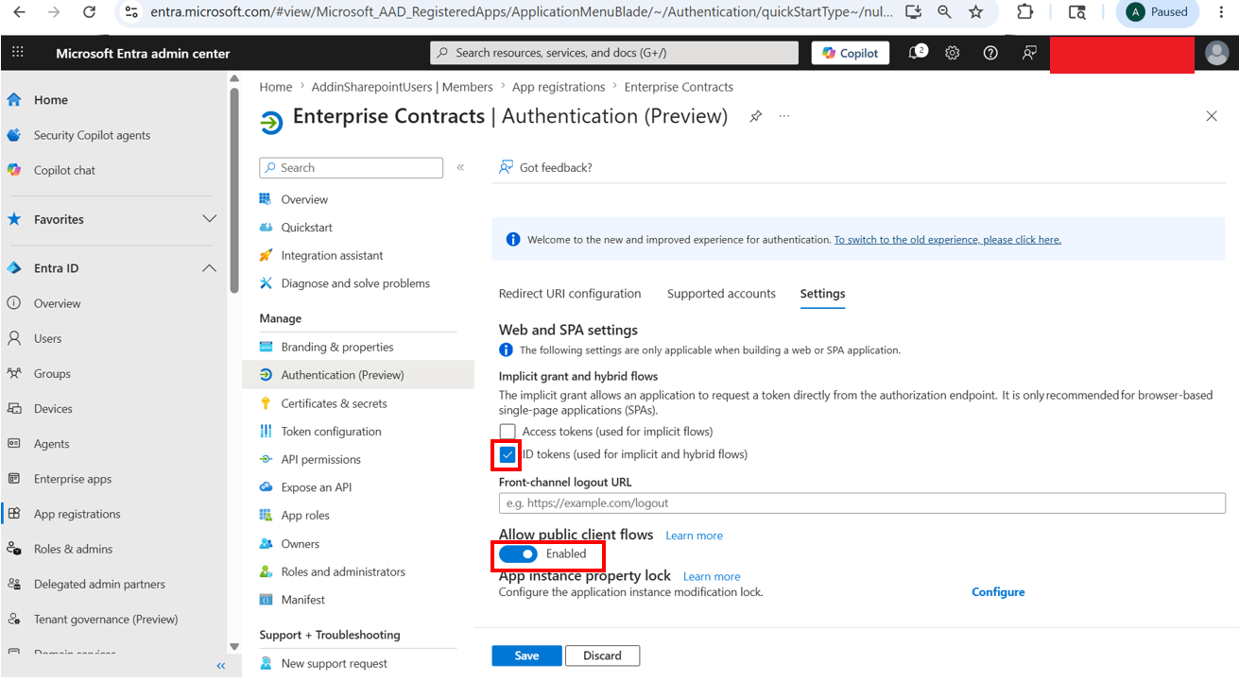The width and height of the screenshot is (1239, 681).
Task: Click Home breadcrumb link
Action: (x=276, y=87)
